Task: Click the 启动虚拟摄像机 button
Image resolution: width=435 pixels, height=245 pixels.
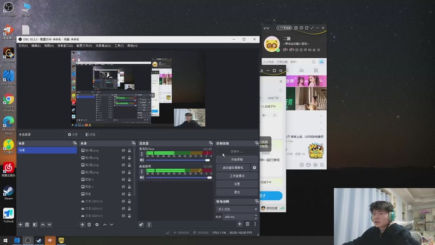Action: click(x=233, y=168)
